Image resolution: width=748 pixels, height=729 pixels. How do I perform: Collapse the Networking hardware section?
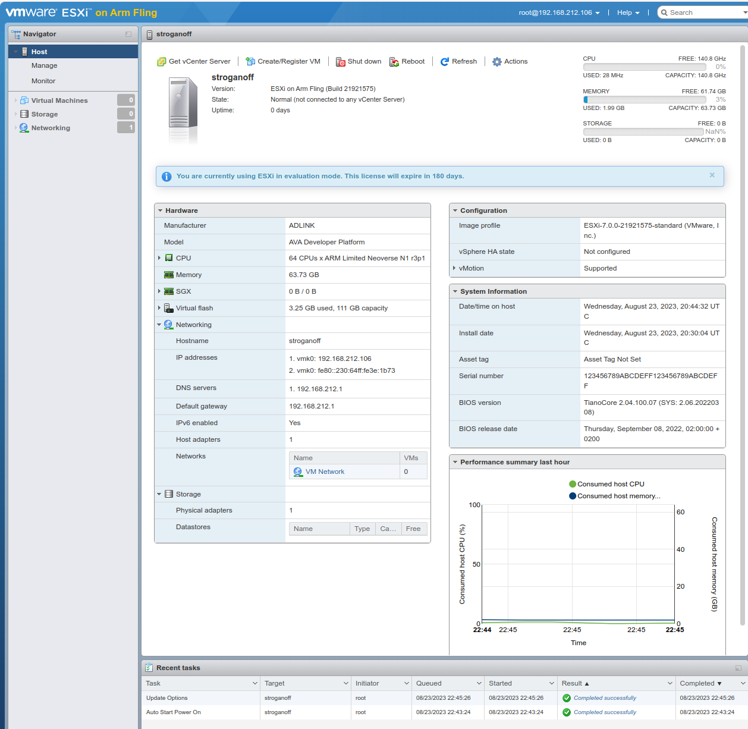point(159,325)
